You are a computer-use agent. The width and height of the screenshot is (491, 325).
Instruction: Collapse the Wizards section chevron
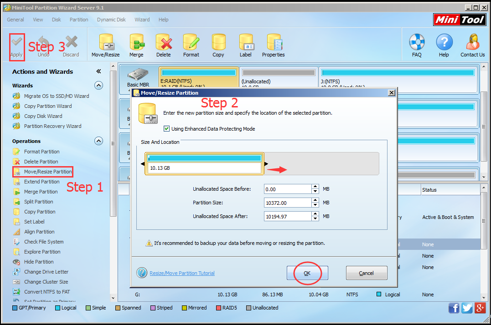tap(98, 85)
